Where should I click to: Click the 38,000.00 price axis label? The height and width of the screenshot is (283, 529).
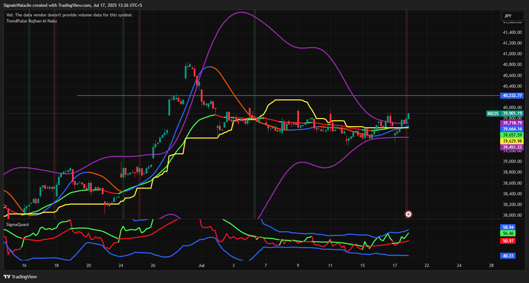point(512,215)
